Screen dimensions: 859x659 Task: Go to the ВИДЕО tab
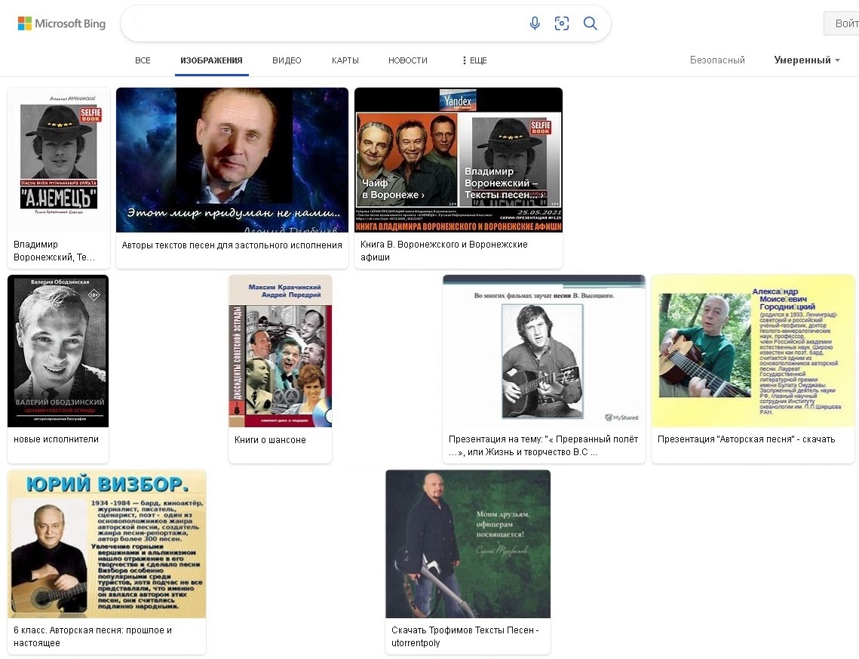coord(287,60)
